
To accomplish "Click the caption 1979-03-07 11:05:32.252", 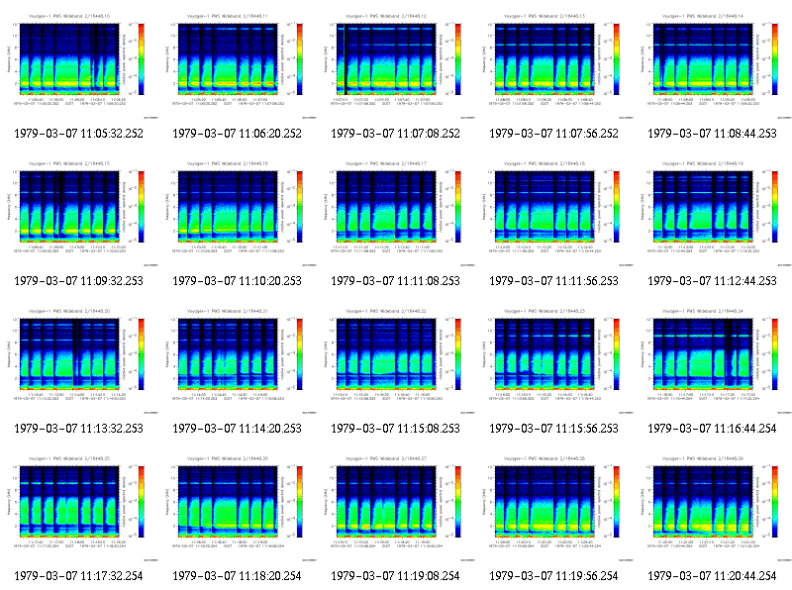I will (79, 134).
